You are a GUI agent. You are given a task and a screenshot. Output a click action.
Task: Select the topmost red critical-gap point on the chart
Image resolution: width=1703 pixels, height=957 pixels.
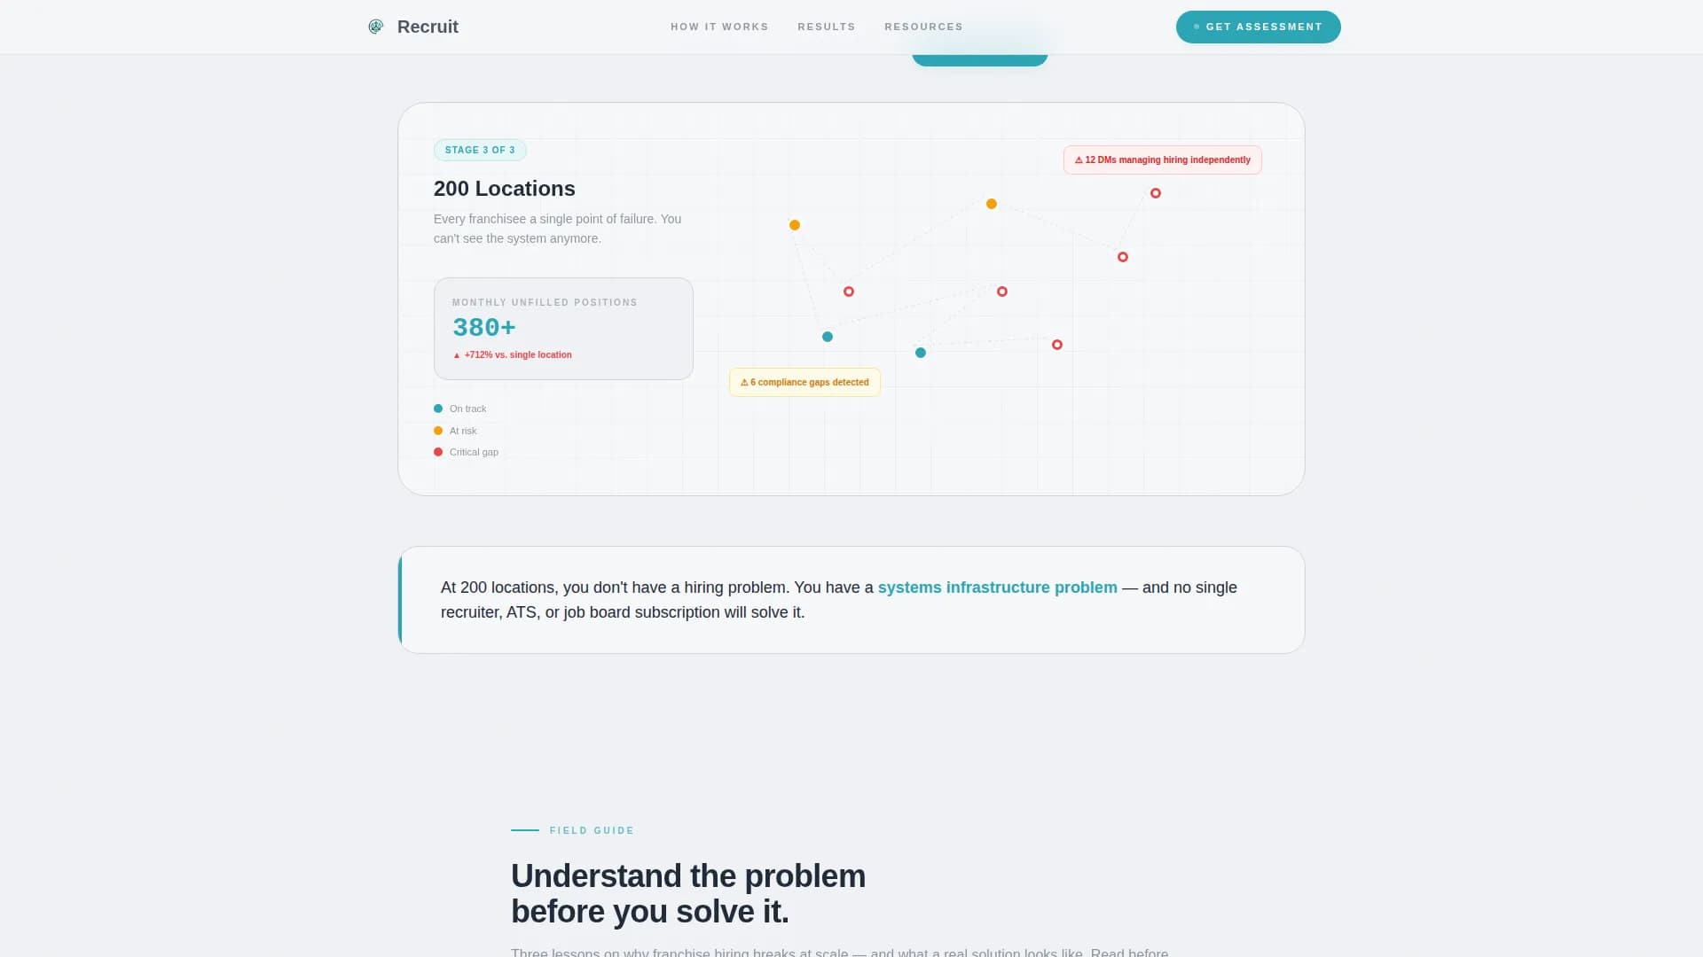[1156, 192]
